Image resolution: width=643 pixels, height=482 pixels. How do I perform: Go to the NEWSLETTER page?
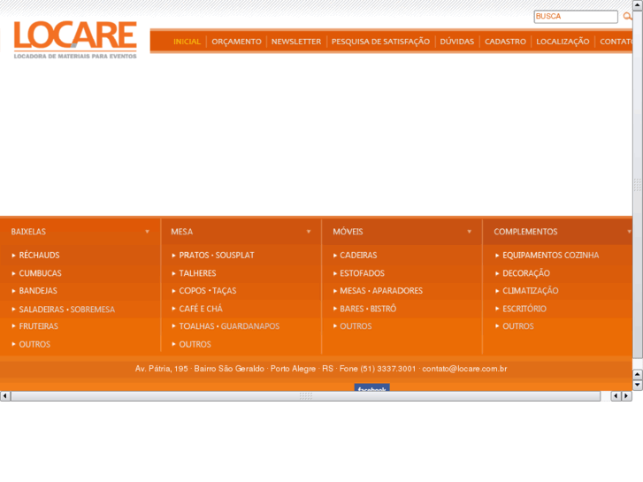pos(296,42)
